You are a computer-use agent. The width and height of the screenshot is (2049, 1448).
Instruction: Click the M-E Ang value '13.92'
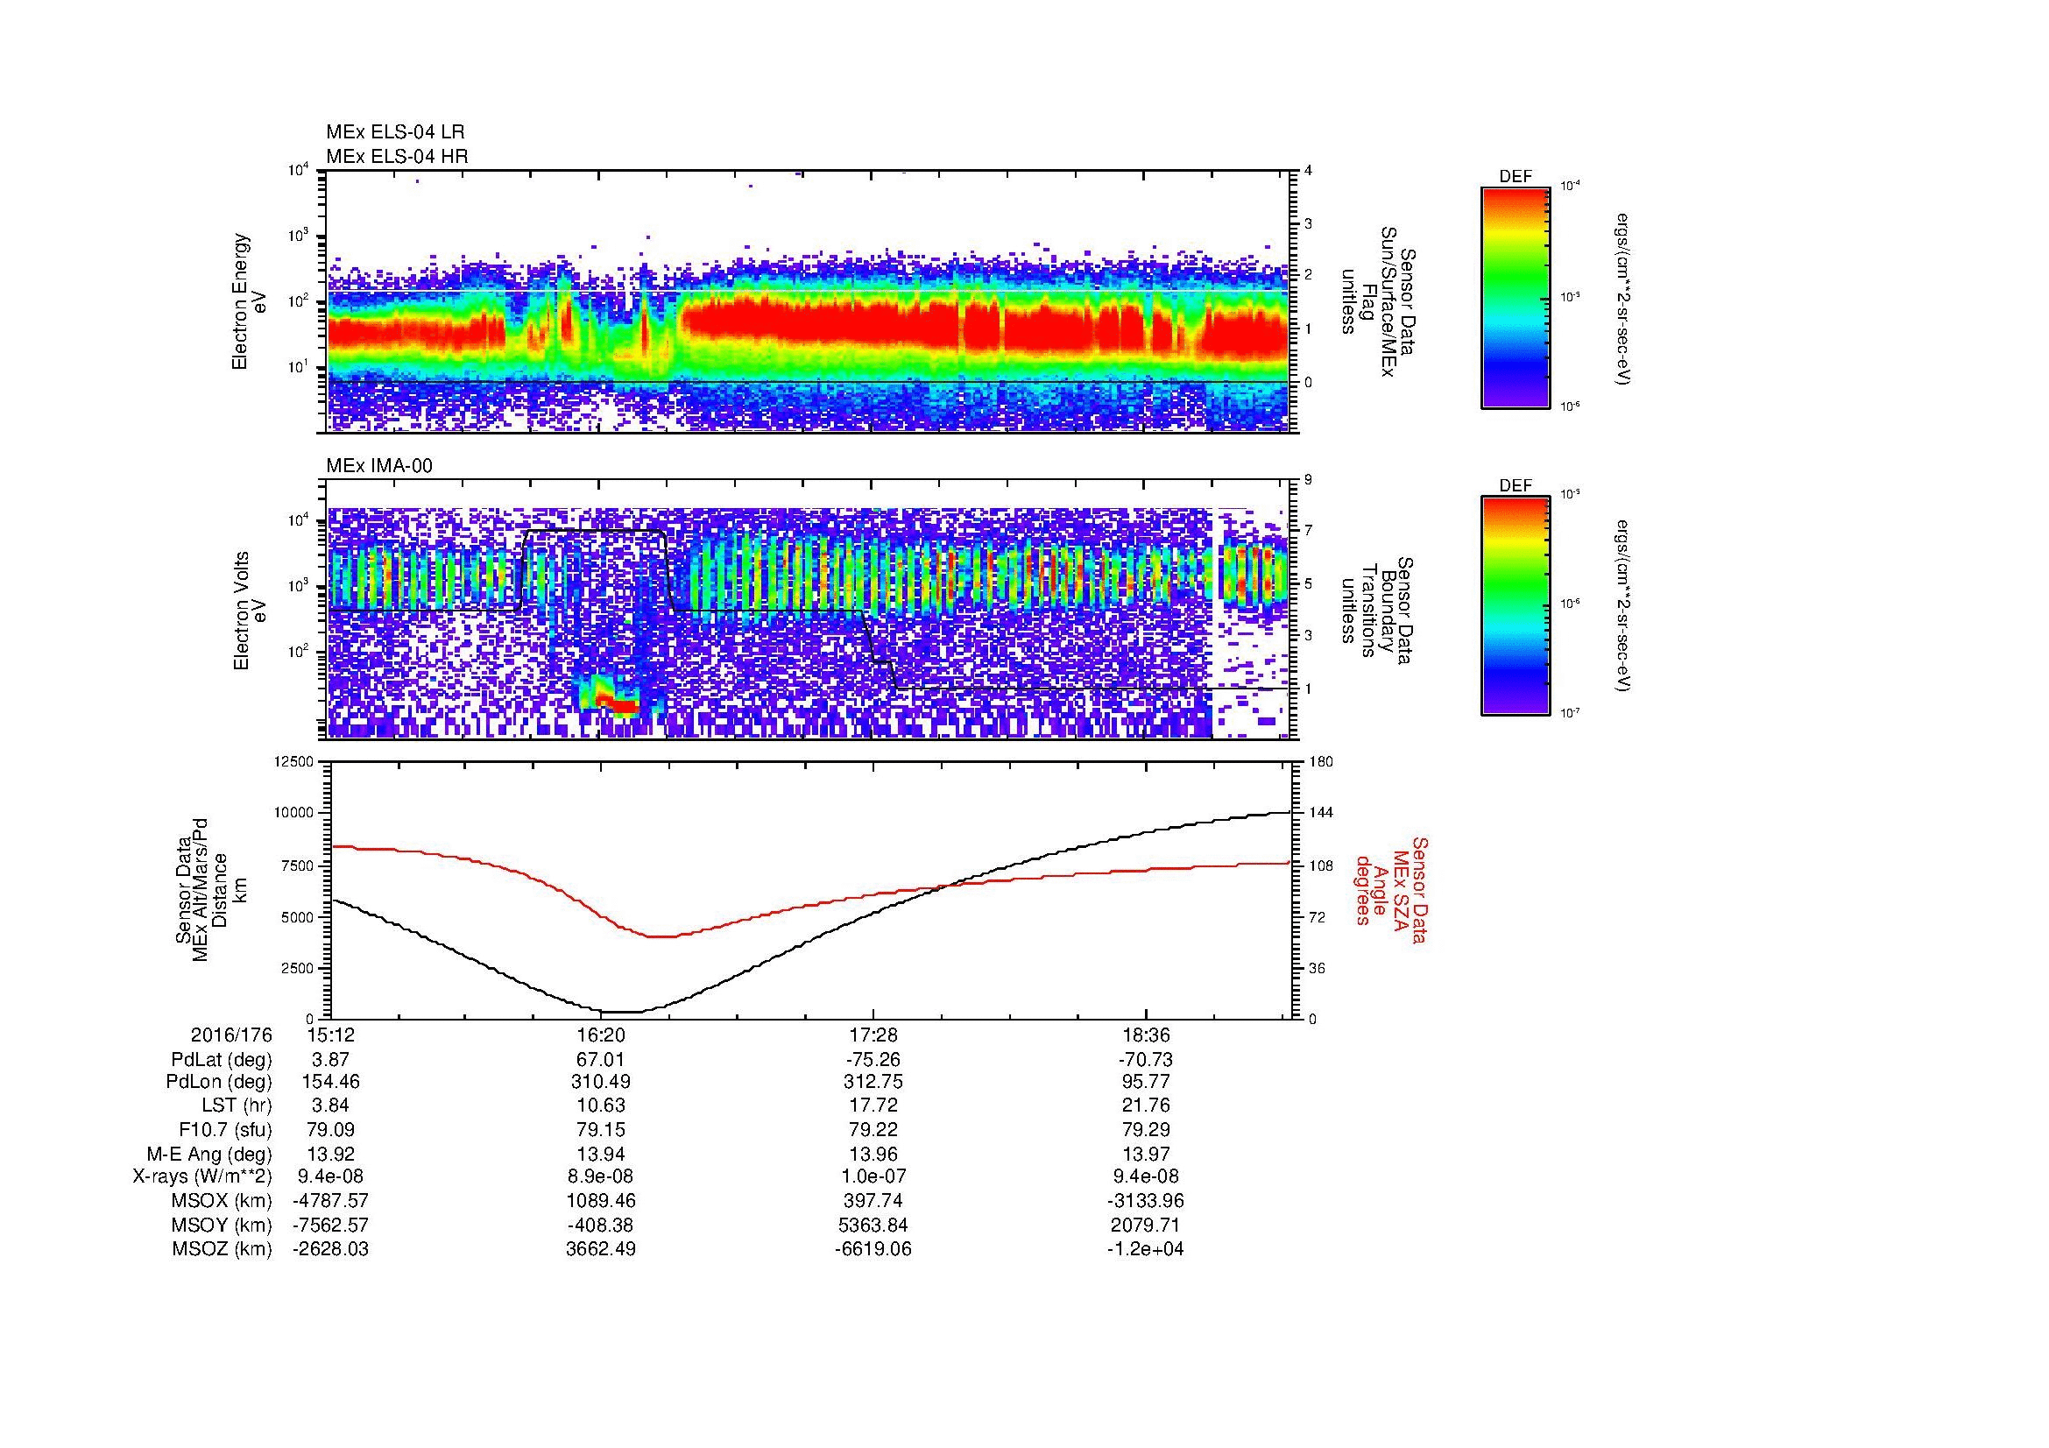(330, 1155)
